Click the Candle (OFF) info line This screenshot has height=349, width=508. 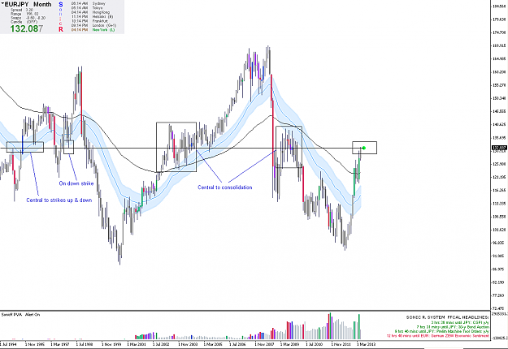pos(24,22)
